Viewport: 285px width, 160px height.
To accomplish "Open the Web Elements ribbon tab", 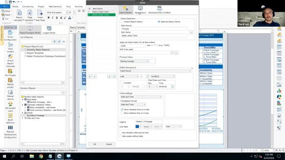I will pyautogui.click(x=55, y=7).
